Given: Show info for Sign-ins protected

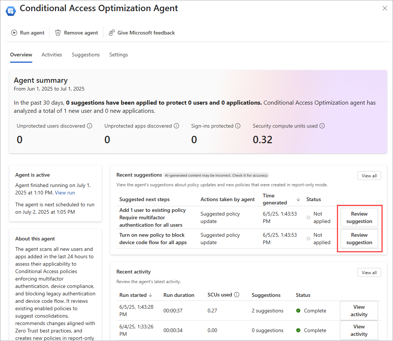Looking at the screenshot, I should pos(238,126).
